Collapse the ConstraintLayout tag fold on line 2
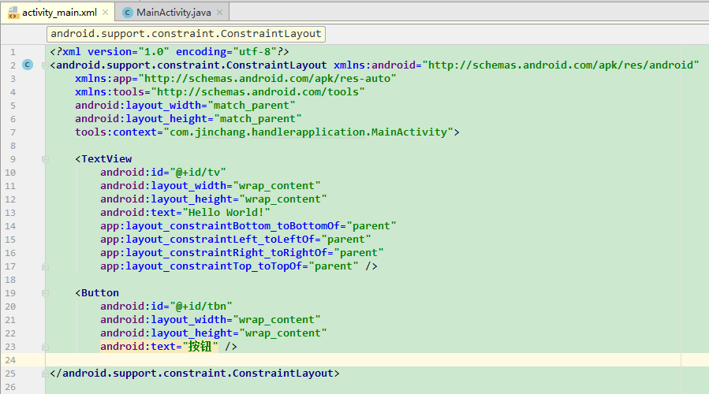 click(45, 65)
